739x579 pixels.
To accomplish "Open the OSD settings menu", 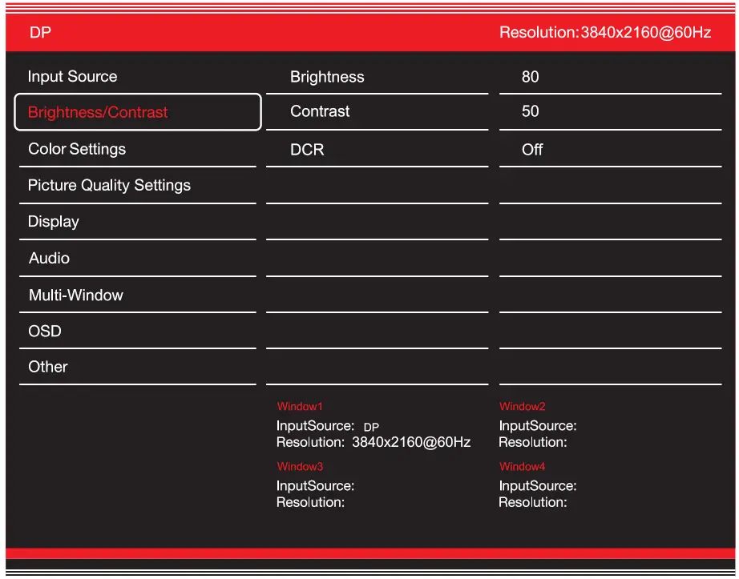I will pos(45,331).
